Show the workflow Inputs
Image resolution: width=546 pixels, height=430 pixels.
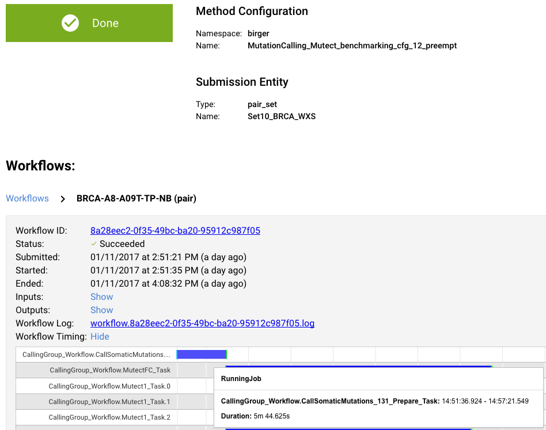click(x=102, y=297)
